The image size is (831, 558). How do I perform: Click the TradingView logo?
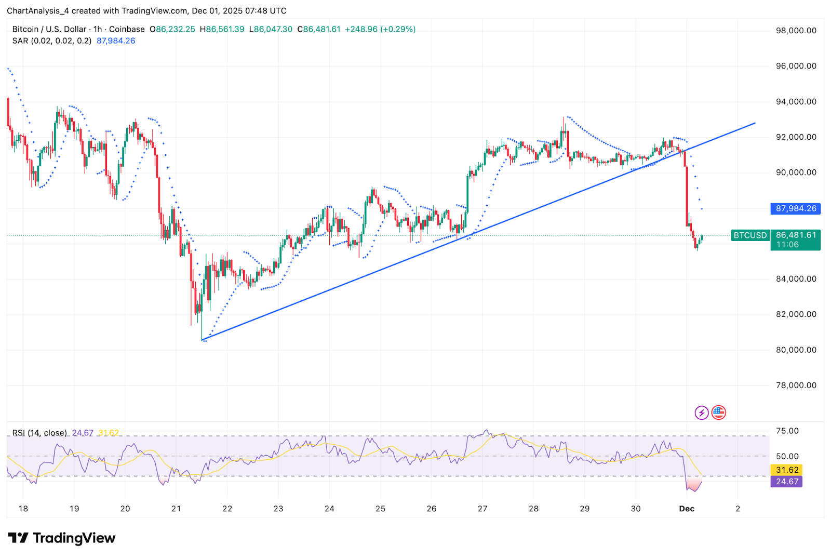tap(61, 539)
